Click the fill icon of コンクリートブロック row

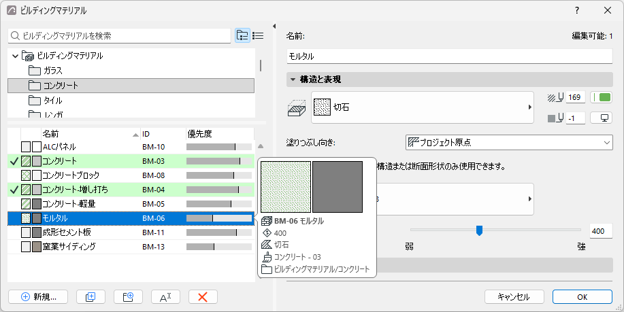coord(26,175)
